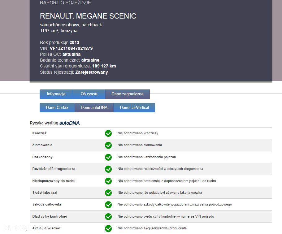Click the RENAULT, MEGANE SCENIC title

click(x=88, y=16)
